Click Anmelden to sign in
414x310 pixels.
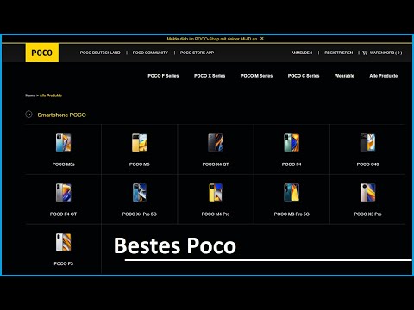(x=302, y=53)
